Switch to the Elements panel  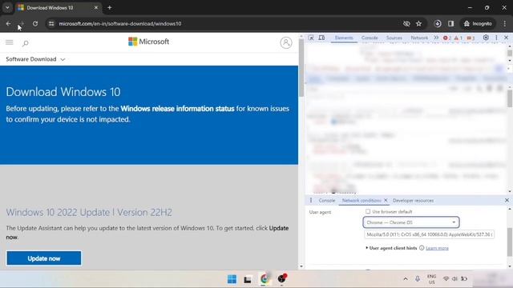344,38
